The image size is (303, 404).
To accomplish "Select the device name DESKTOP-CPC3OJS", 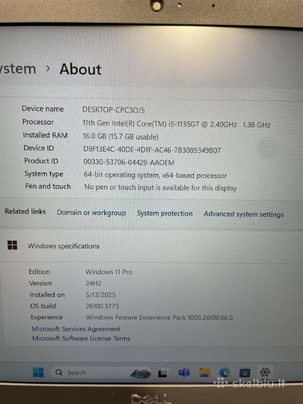I will pyautogui.click(x=114, y=110).
